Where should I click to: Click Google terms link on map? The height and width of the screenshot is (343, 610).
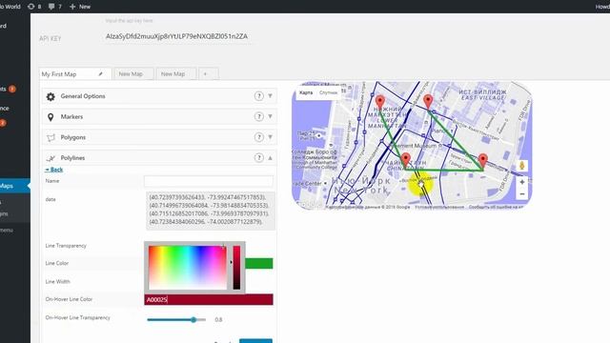(x=439, y=207)
